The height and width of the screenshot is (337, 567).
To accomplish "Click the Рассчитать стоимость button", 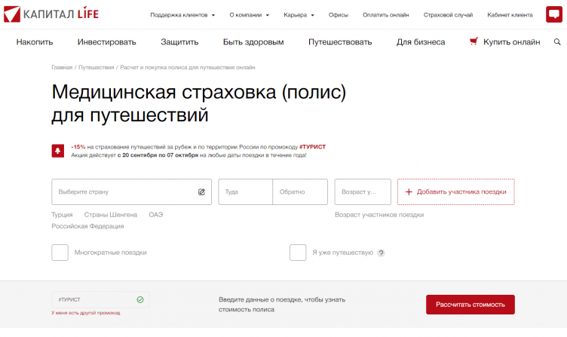I will point(470,305).
